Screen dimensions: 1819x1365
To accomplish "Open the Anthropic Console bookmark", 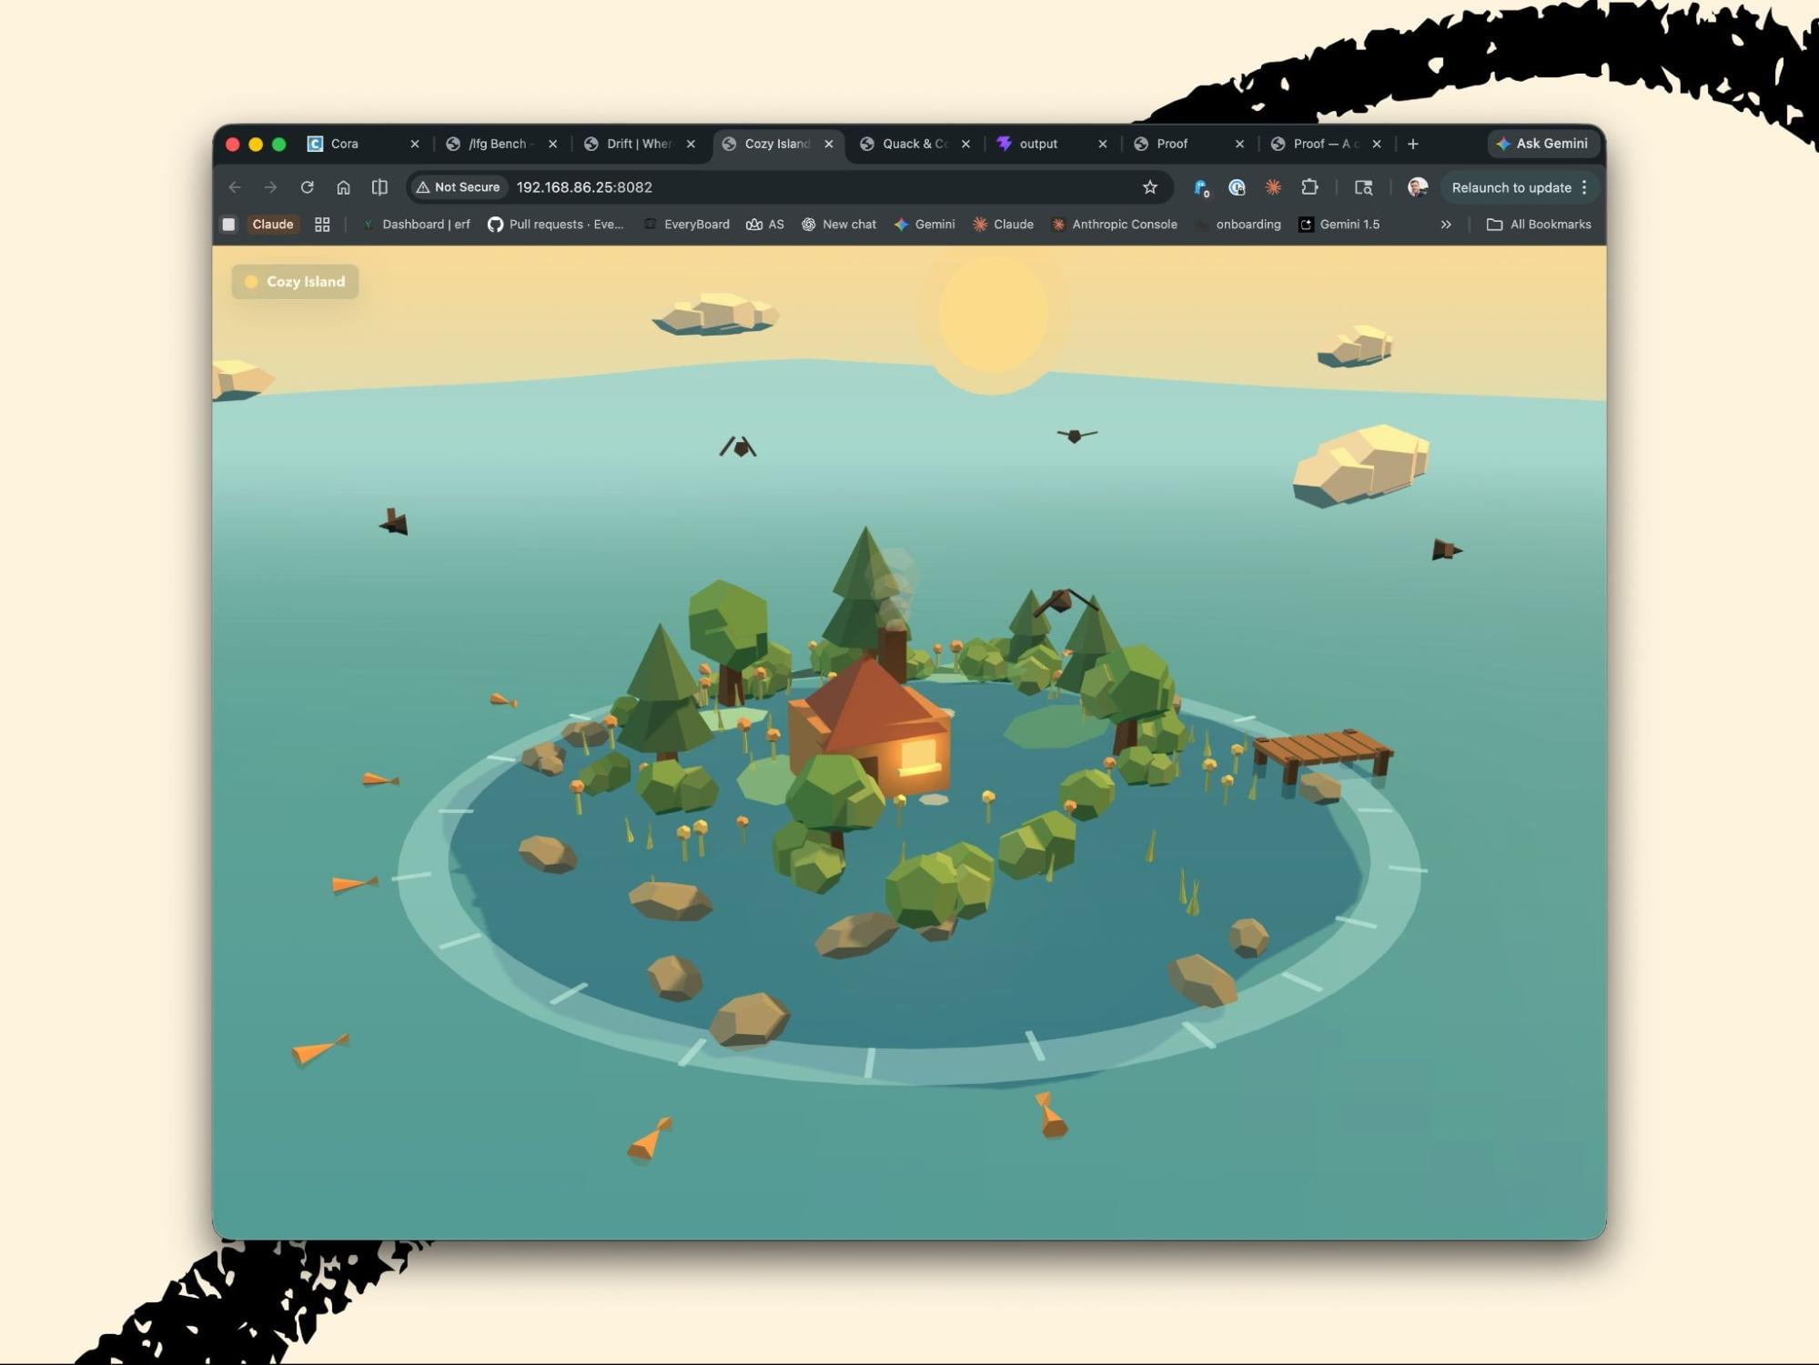I will (x=1114, y=225).
